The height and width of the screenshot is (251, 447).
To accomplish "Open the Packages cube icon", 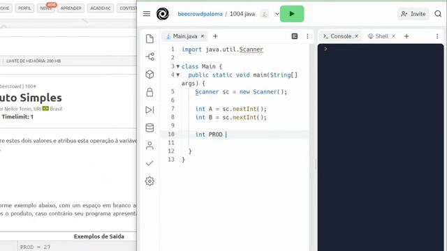I will [149, 75].
